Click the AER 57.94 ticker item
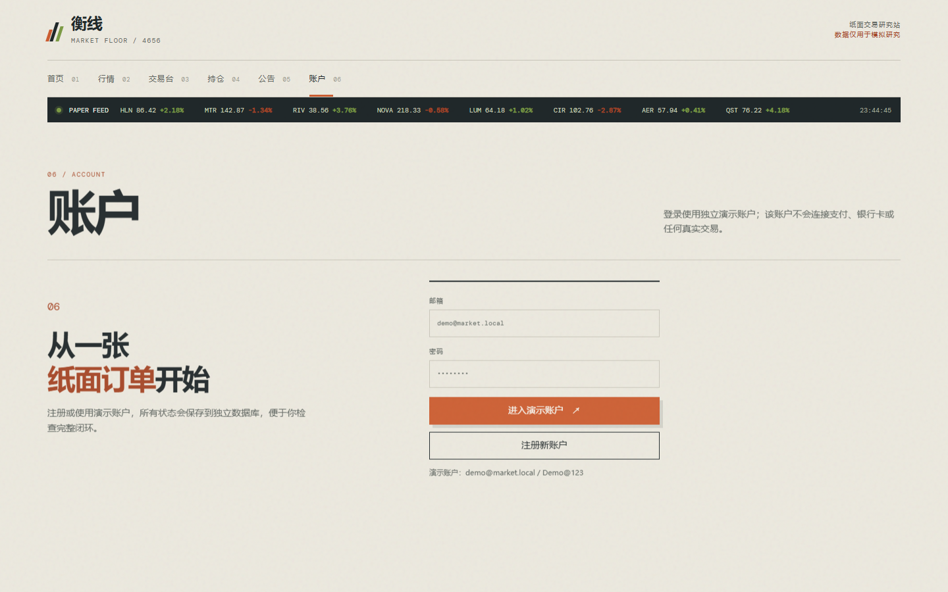 673,111
